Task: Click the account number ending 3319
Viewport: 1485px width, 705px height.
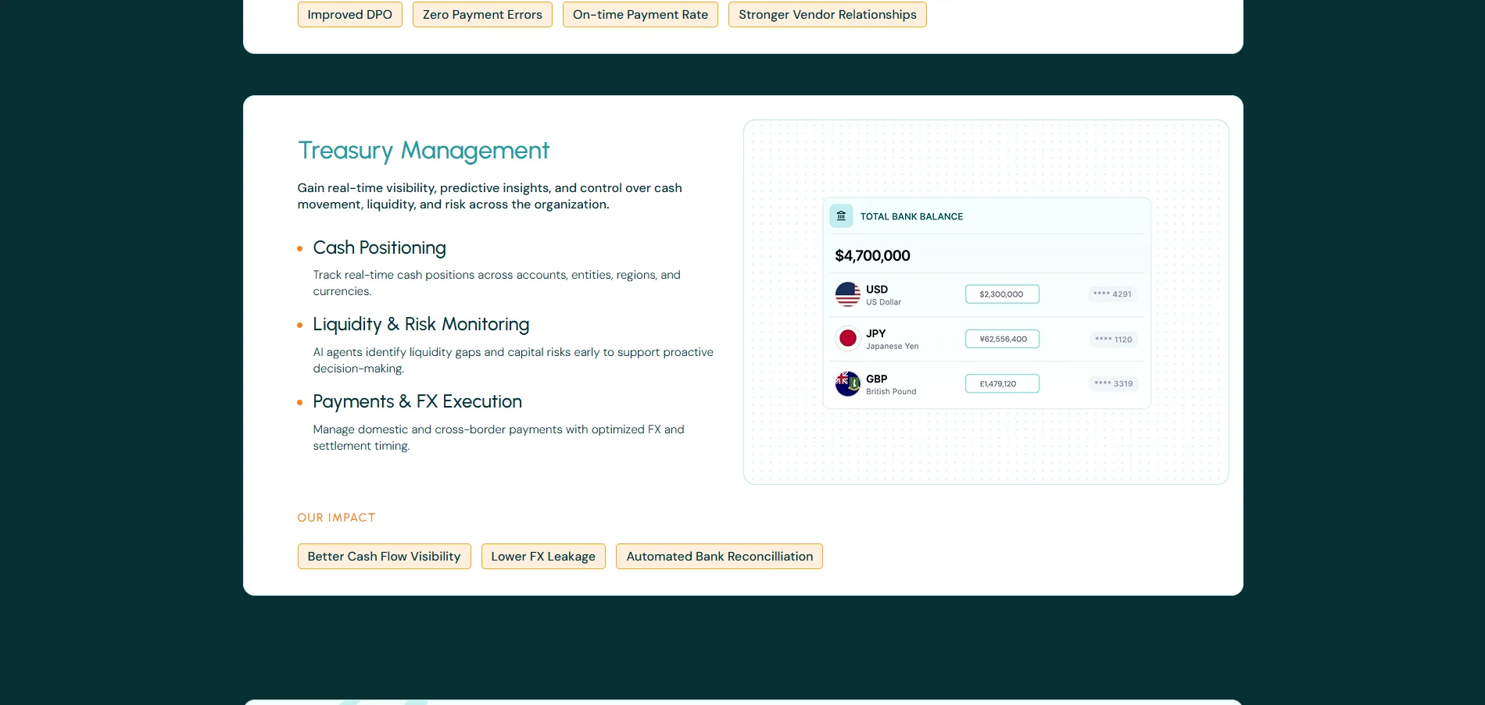Action: [1114, 384]
